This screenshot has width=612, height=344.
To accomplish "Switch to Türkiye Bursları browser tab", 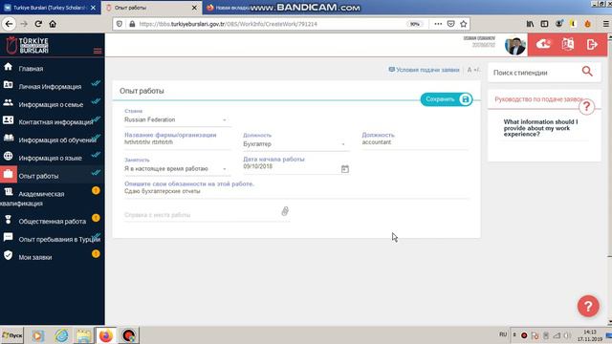I will [50, 8].
